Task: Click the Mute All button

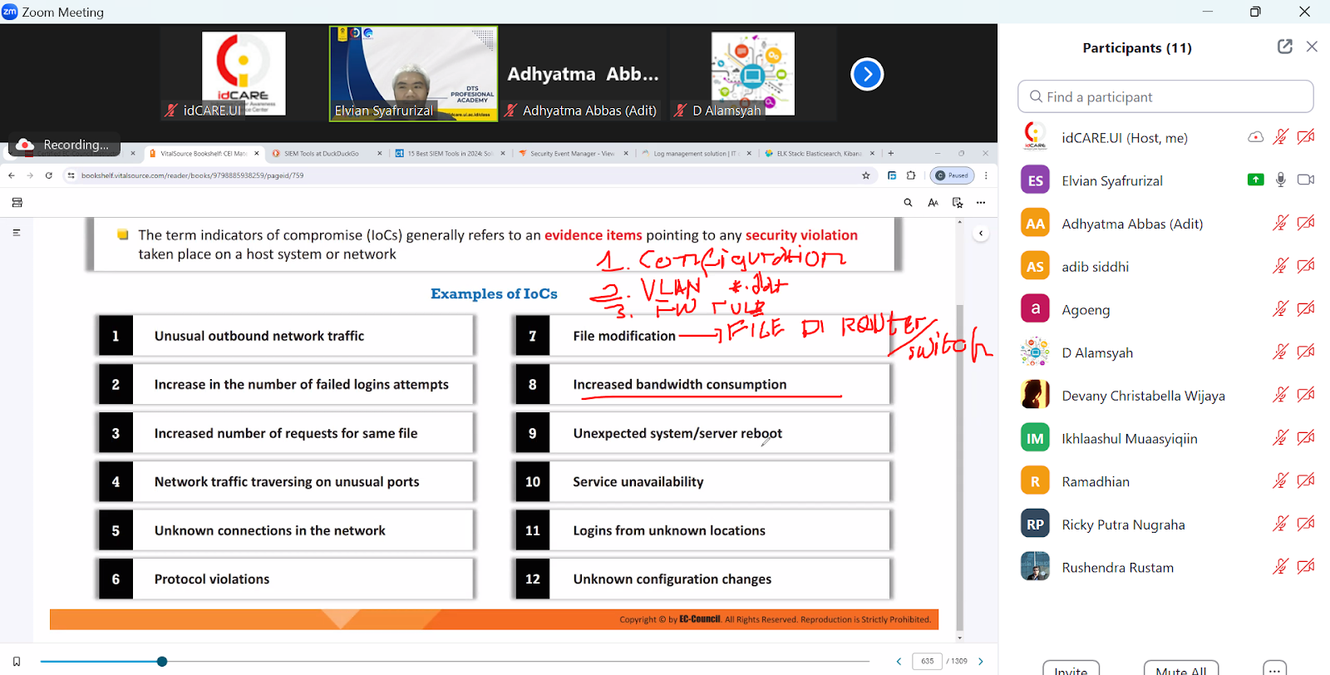Action: pyautogui.click(x=1180, y=668)
